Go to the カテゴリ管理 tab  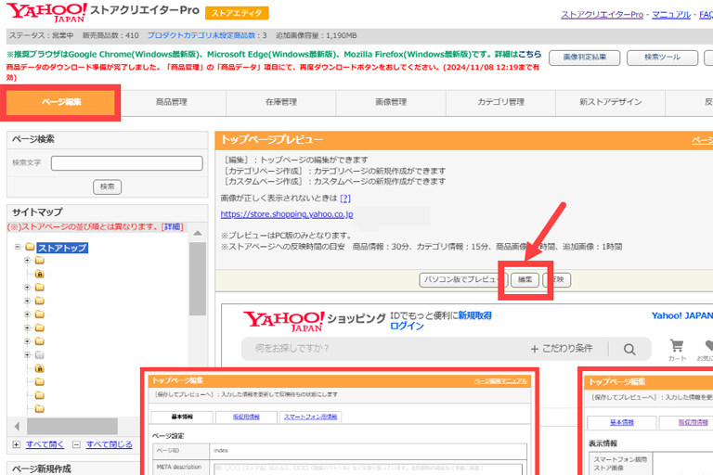pos(500,102)
